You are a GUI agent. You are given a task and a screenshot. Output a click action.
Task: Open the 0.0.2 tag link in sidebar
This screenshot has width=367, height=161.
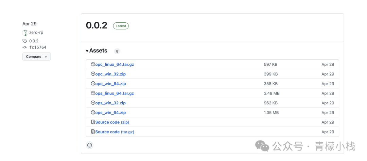(x=34, y=41)
